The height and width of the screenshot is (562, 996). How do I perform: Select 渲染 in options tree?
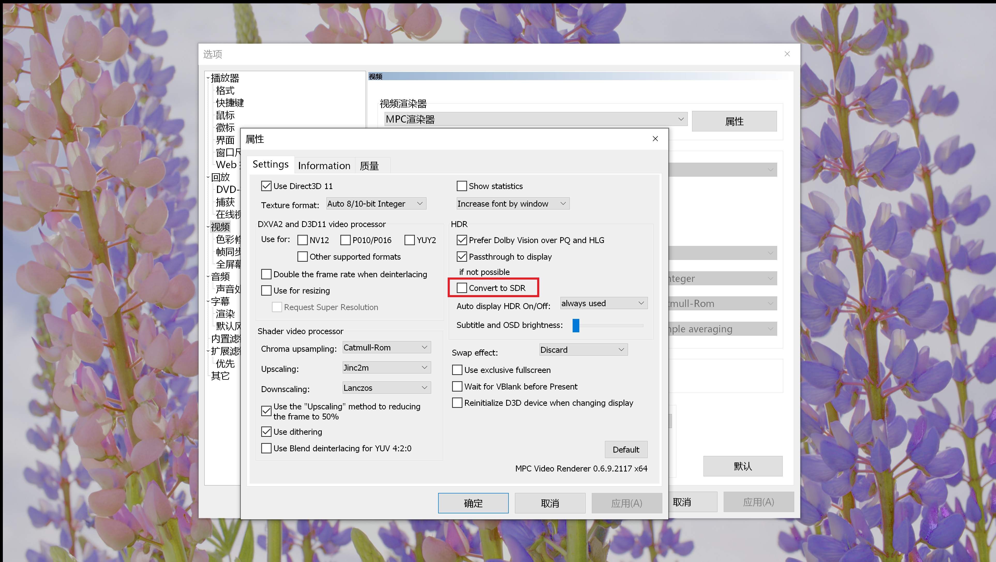225,314
